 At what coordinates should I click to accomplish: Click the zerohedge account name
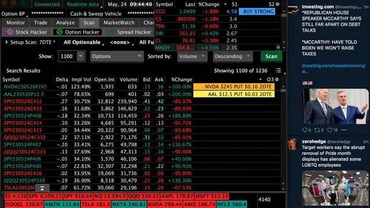314,142
